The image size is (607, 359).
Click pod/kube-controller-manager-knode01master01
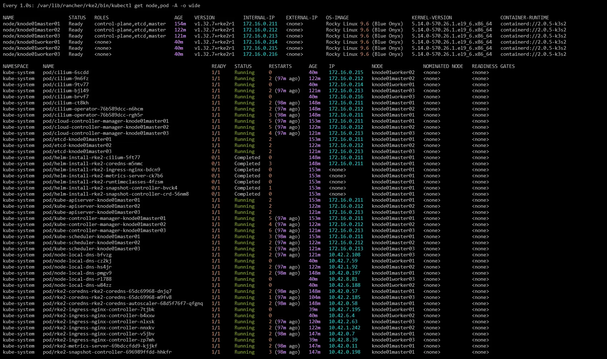coord(104,218)
